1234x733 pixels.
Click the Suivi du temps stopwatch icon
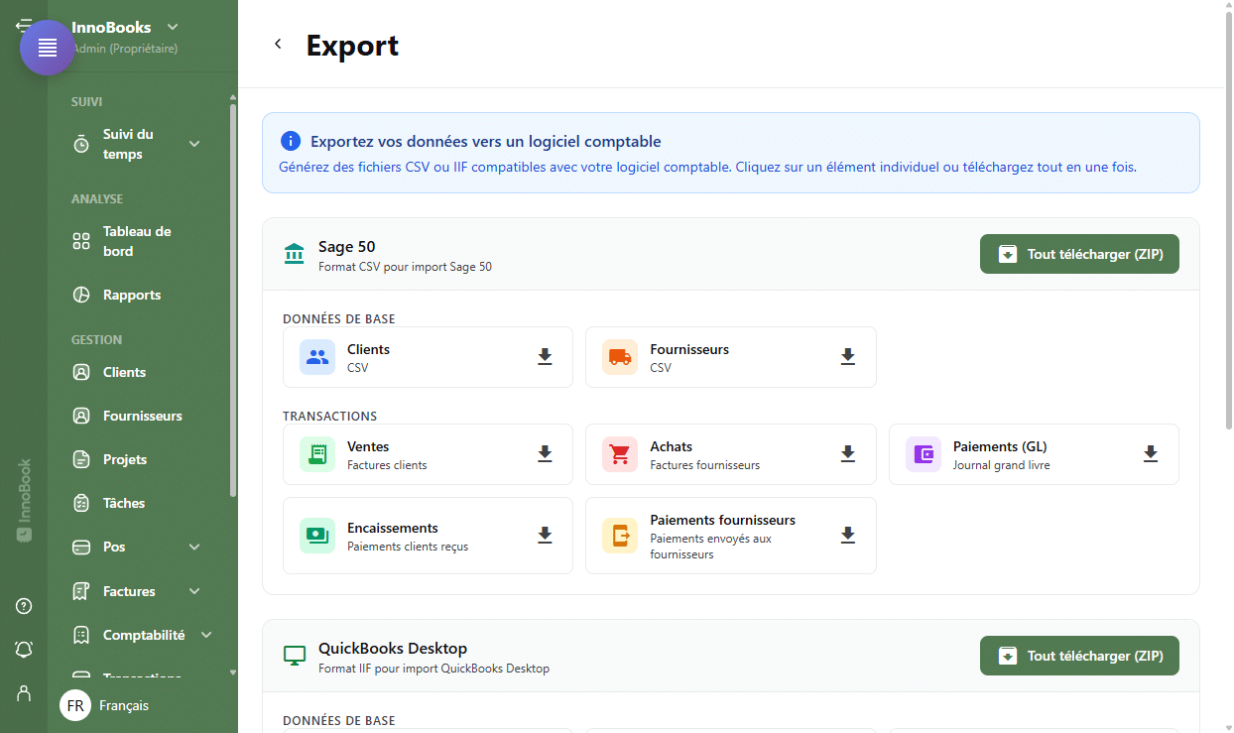pyautogui.click(x=81, y=145)
